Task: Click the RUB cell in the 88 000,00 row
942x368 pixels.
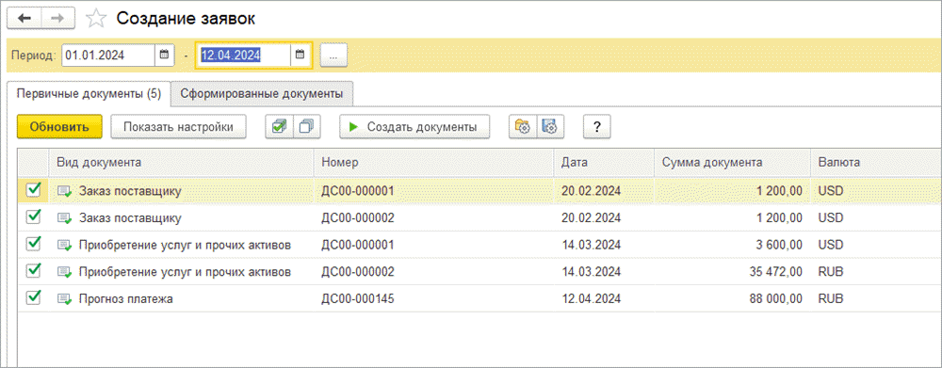Action: pos(831,299)
